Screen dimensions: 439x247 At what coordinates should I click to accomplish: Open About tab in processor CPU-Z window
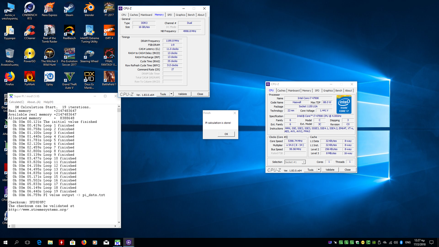point(348,91)
